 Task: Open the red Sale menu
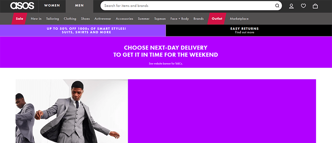[19, 18]
